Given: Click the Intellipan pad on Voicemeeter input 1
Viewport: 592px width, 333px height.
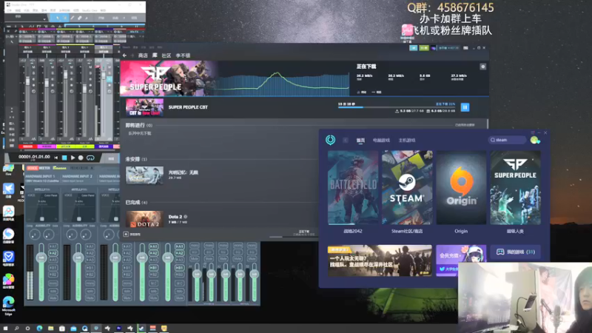Looking at the screenshot, I should pos(42,208).
